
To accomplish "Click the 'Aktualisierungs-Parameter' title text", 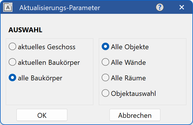I will (x=60, y=8).
